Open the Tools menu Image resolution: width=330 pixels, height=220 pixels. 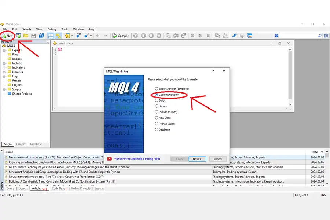click(65, 29)
